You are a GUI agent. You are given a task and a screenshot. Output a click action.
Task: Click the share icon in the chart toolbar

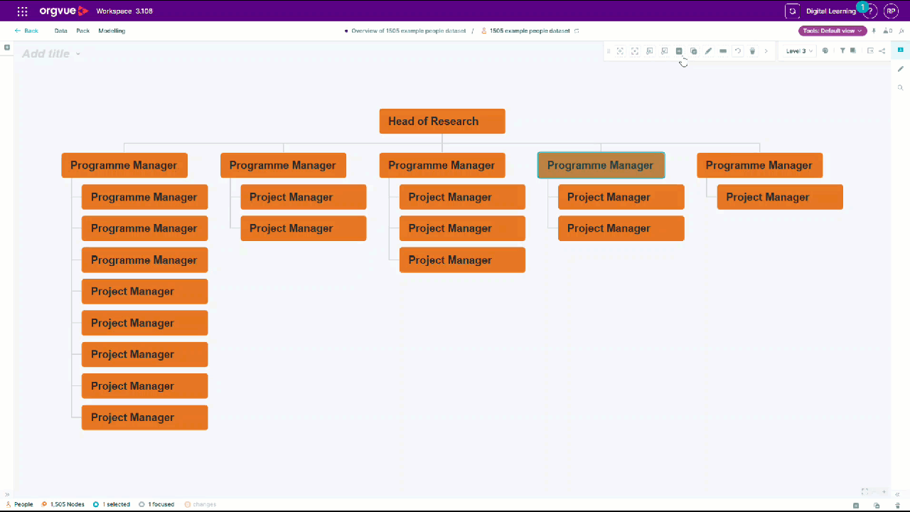[x=882, y=50]
